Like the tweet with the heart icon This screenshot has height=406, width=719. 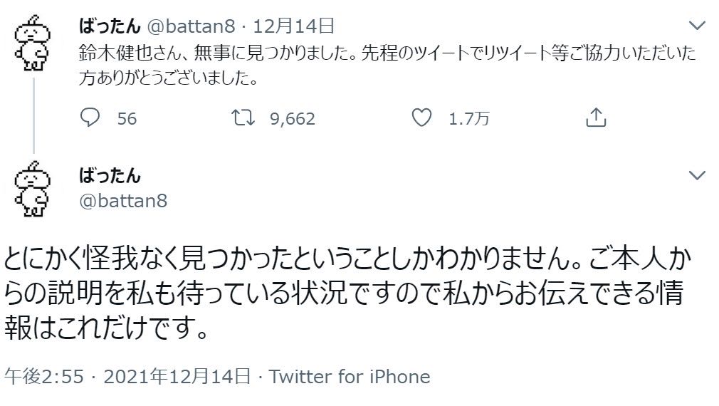coord(424,118)
